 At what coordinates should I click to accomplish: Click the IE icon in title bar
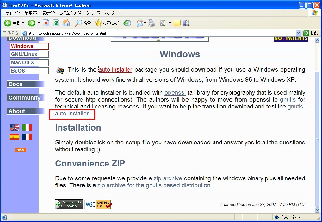tap(4, 5)
